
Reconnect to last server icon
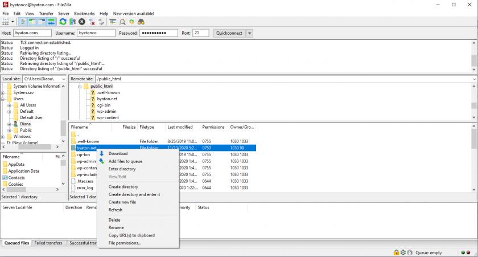(x=101, y=22)
